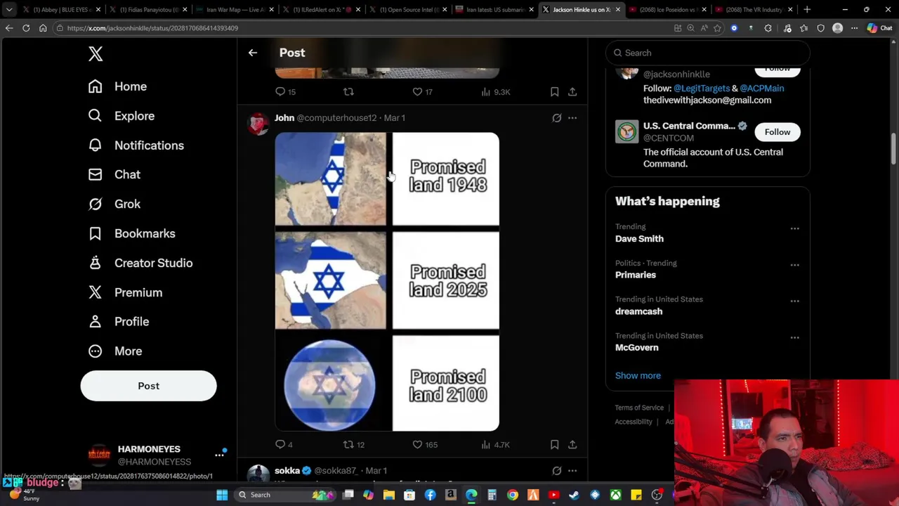Open options for Primaries trend
Screen dimensions: 899x506
(794, 265)
